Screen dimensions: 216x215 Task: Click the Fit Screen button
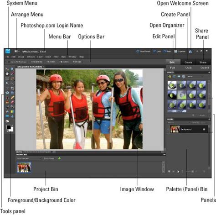(x=51, y=62)
